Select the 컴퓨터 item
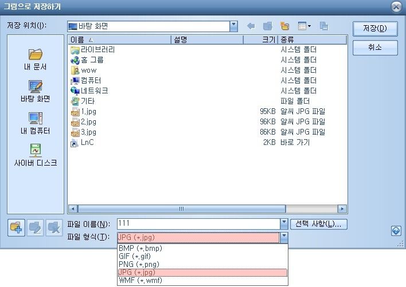 point(85,81)
